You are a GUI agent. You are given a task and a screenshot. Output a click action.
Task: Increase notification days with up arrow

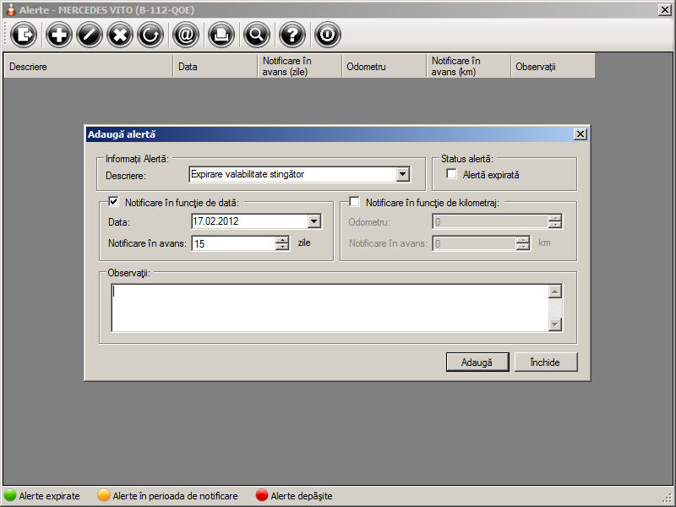click(282, 240)
